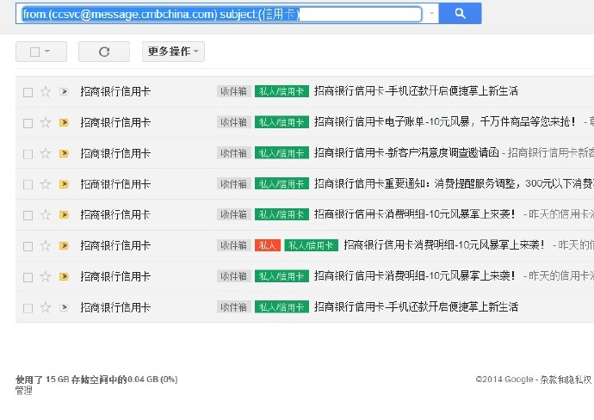
Task: Select the 重要通知 email checkbox
Action: pyautogui.click(x=28, y=185)
